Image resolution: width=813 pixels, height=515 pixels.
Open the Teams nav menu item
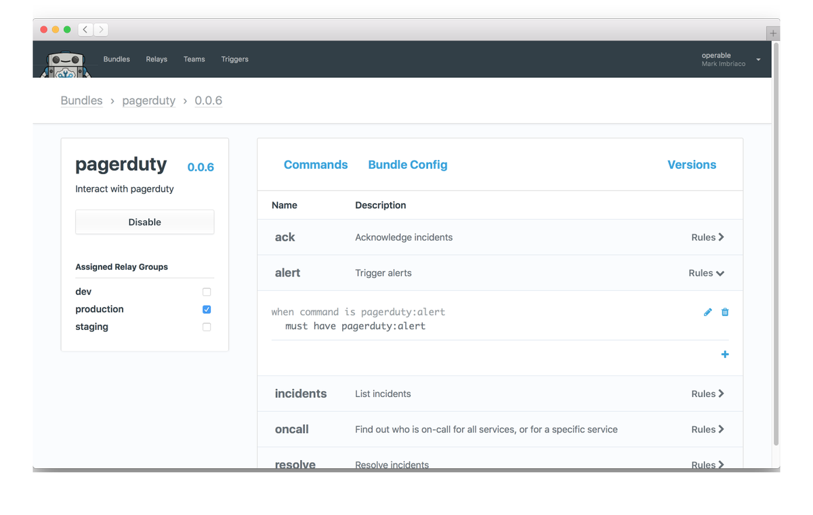(194, 60)
